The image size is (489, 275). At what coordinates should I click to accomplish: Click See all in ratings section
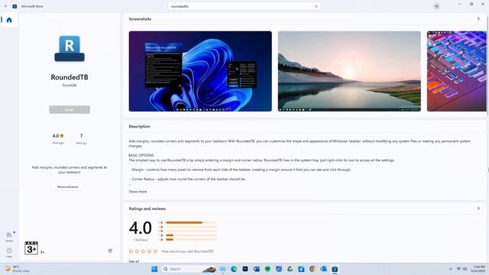[x=134, y=261]
